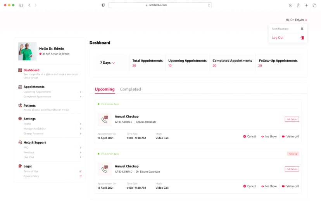This screenshot has height=203, width=321.
Task: Open the 7 Days range dropdown
Action: [x=107, y=63]
